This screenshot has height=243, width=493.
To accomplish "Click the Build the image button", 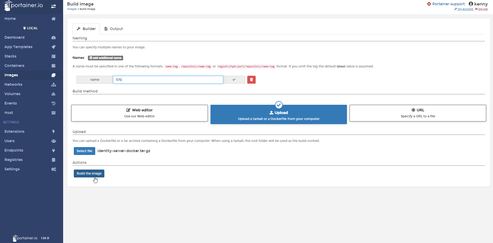I will [89, 173].
